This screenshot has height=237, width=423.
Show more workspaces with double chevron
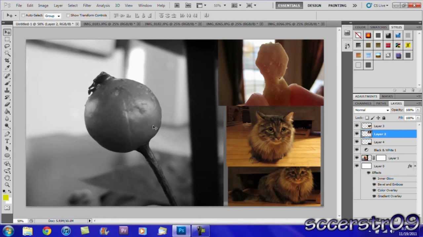355,6
